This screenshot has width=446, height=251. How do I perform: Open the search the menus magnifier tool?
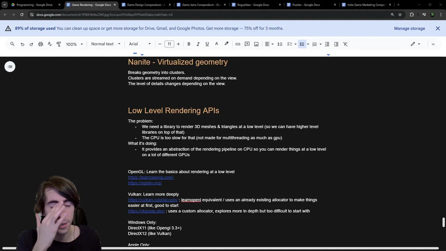[12, 44]
